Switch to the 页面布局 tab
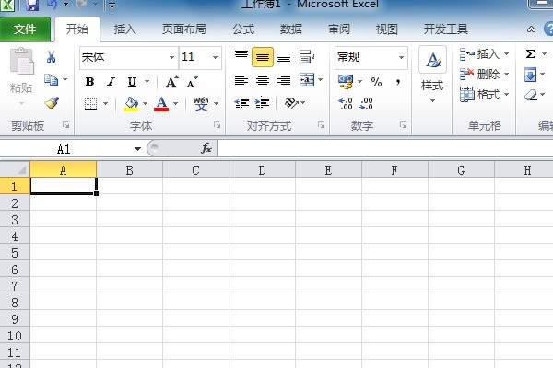Screen dimensions: 553x368 point(184,29)
